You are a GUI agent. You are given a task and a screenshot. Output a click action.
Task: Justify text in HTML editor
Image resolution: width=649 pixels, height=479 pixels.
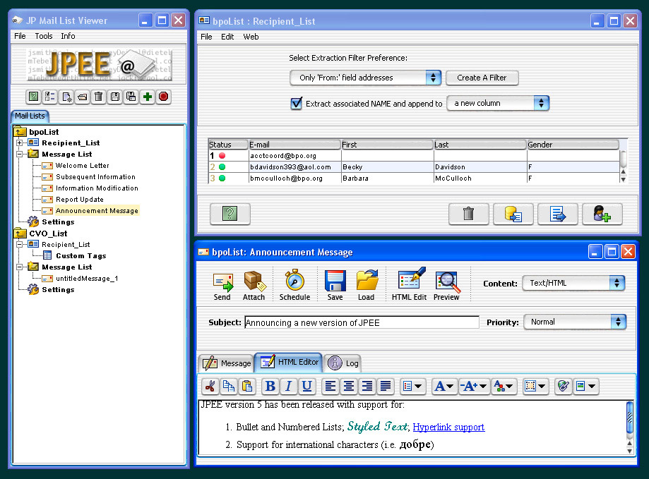[x=385, y=387]
